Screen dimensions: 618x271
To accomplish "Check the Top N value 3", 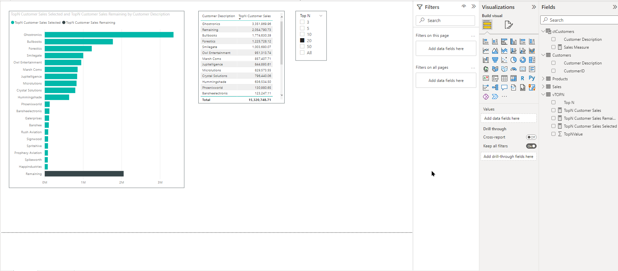I will coord(302,22).
